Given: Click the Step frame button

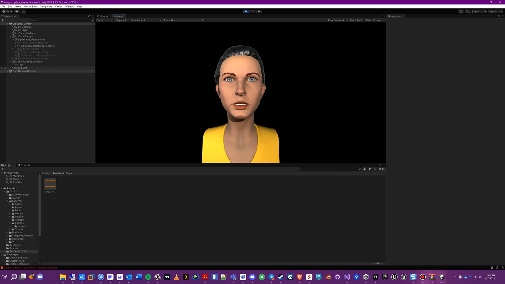Looking at the screenshot, I should (259, 11).
